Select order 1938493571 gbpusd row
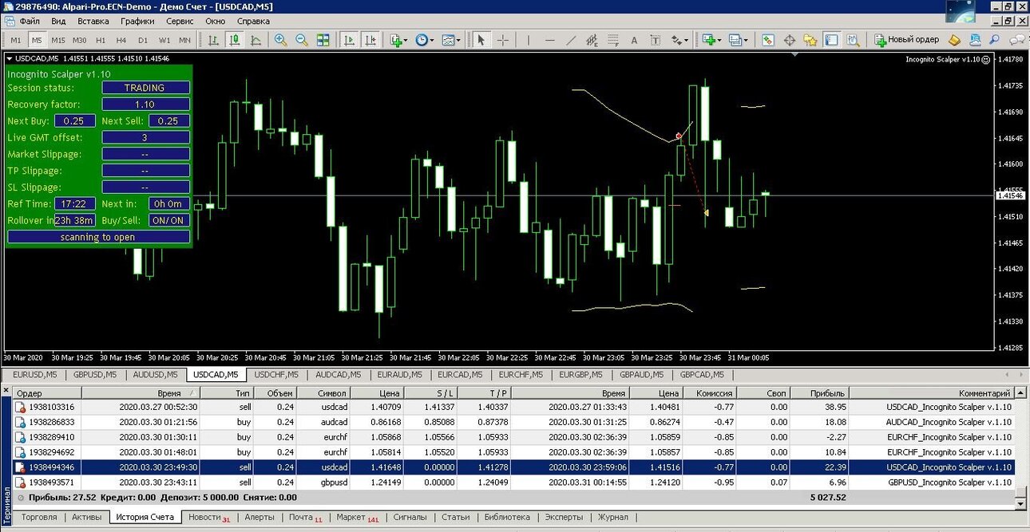The image size is (1030, 532). [513, 483]
